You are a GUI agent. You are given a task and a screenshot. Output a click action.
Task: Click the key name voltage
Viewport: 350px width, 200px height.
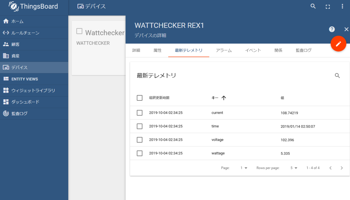tap(217, 140)
